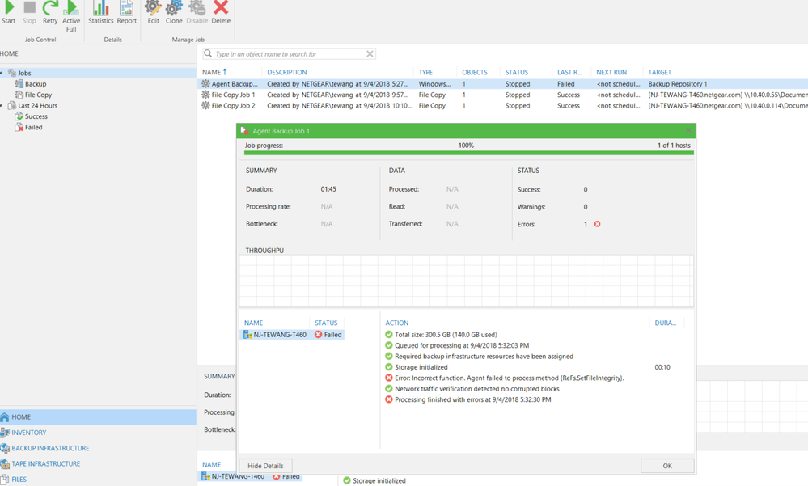Viewport: 808px width, 486px height.
Task: Sort jobs by LAST R... column
Action: tap(569, 72)
